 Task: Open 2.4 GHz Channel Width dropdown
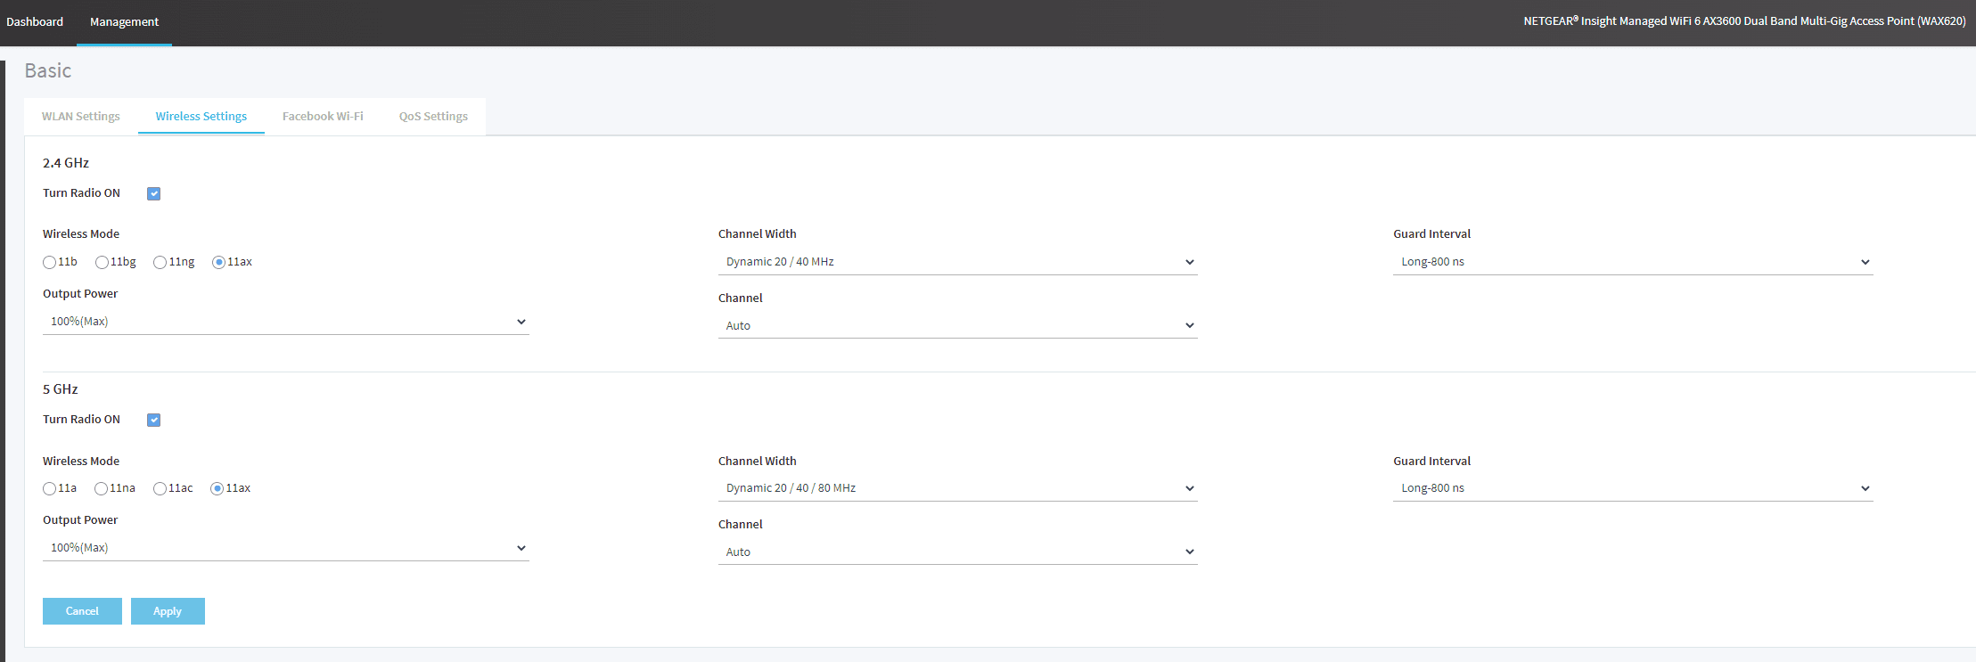[x=957, y=262]
